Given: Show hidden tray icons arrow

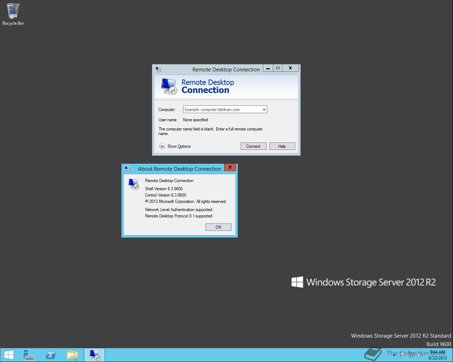Looking at the screenshot, I should pos(394,355).
